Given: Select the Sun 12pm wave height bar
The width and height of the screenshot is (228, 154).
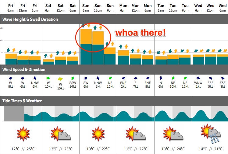Looking at the screenshot, I should (x=98, y=48).
